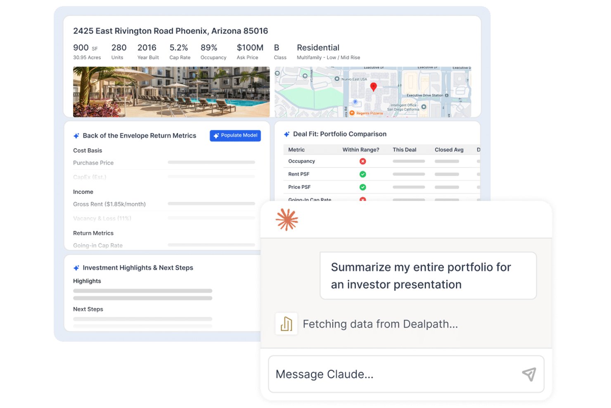Click the "Income" section label
Screen dimensions: 611x408
83,192
